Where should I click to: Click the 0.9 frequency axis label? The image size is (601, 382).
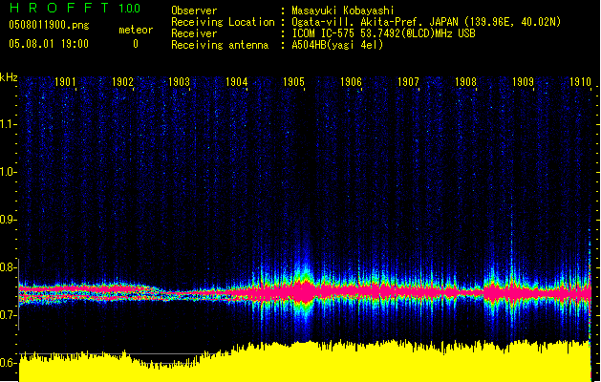pos(9,220)
